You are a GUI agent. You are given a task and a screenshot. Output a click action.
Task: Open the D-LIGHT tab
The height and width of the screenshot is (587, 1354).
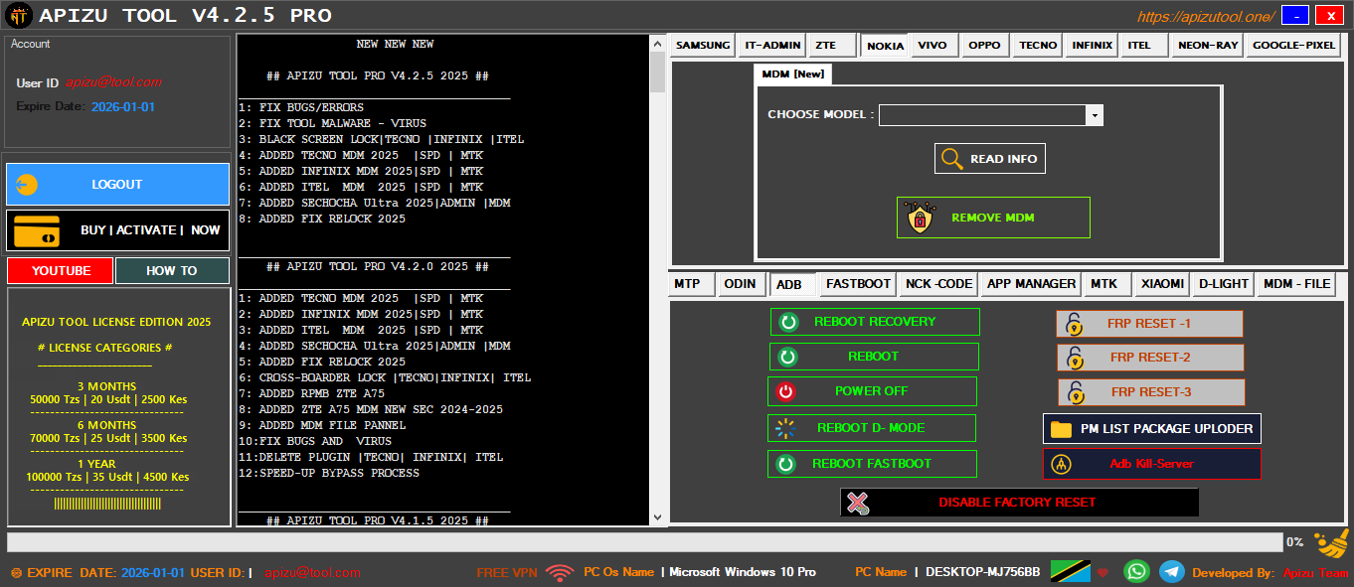(1223, 284)
